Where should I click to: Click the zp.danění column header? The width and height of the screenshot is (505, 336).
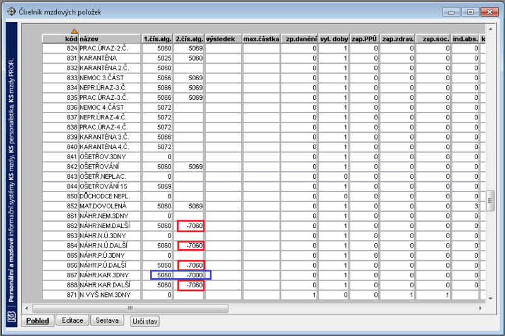point(299,39)
